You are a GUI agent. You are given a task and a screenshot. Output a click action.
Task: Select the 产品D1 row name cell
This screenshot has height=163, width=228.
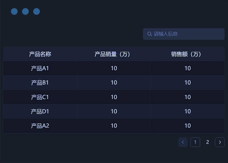pos(40,112)
